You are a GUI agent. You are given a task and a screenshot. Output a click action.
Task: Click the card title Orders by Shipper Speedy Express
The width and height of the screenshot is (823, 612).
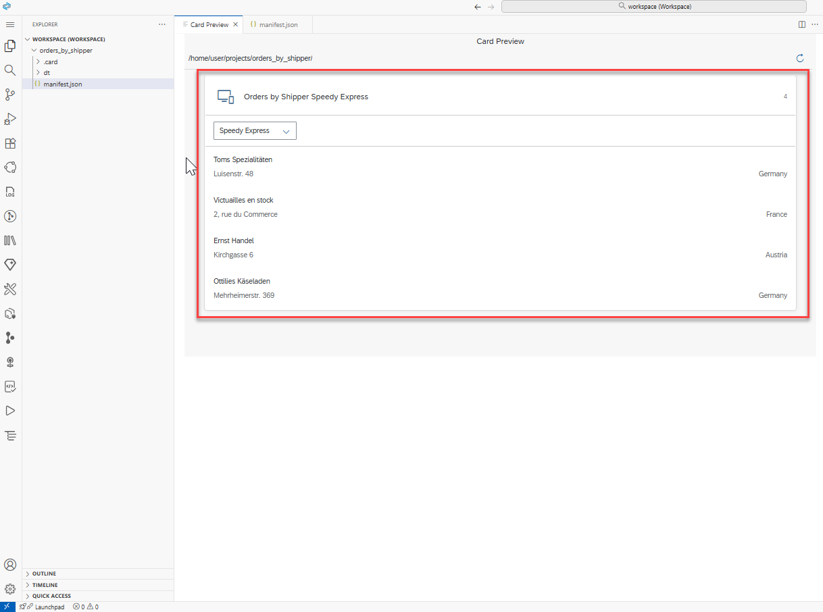click(x=306, y=97)
